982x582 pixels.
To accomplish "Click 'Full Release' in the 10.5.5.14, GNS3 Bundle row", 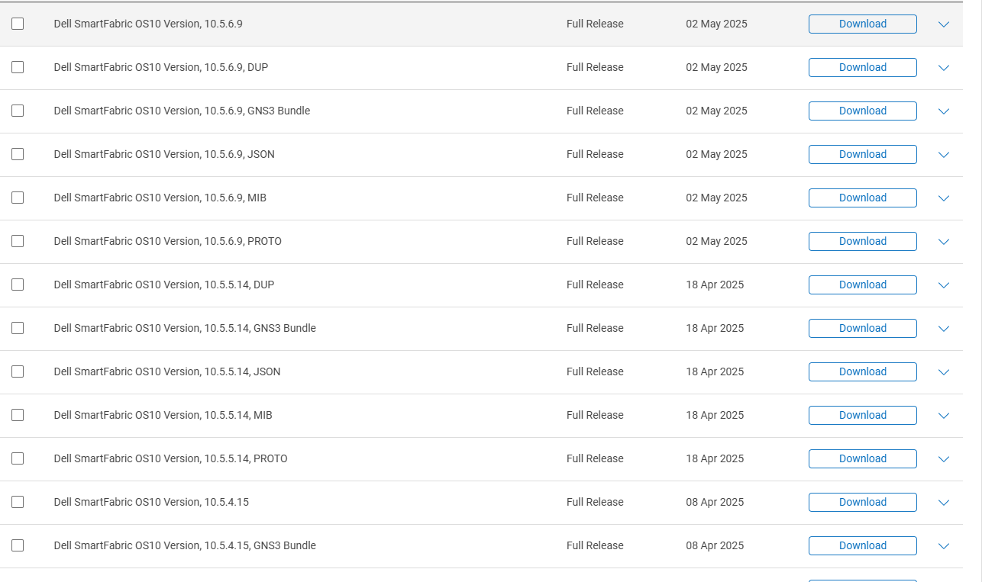I will (x=595, y=328).
